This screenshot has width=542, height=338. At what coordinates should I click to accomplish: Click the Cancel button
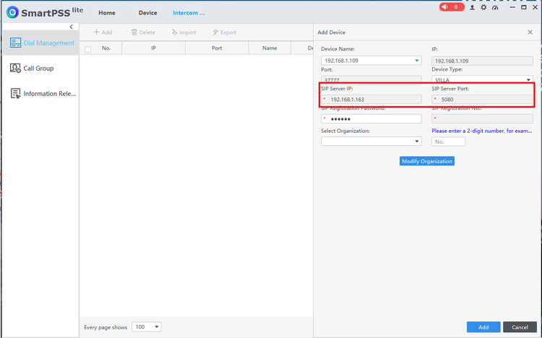[520, 327]
